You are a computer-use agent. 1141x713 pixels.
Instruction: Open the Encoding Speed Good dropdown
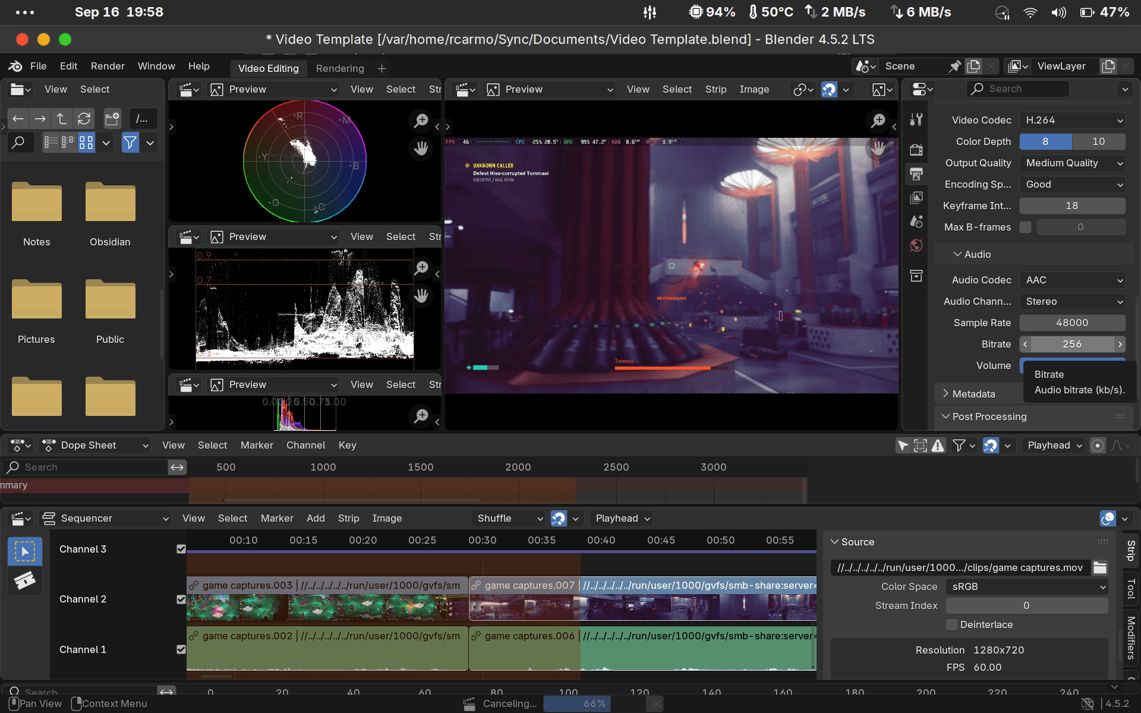[x=1072, y=184]
